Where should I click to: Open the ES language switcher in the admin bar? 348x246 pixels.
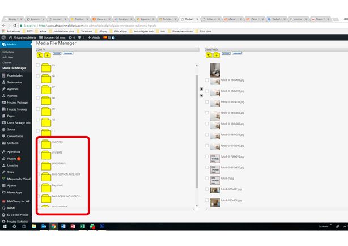[x=107, y=37]
